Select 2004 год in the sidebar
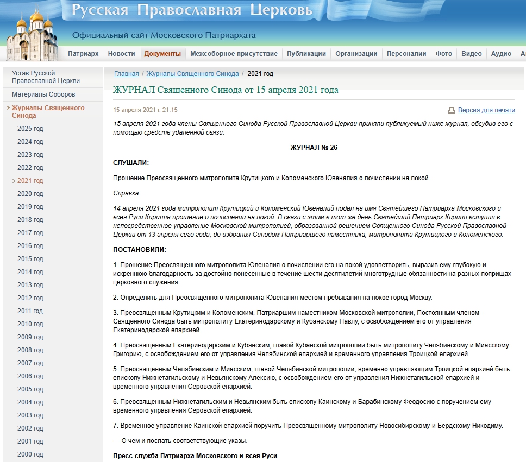This screenshot has height=462, width=526. click(30, 402)
